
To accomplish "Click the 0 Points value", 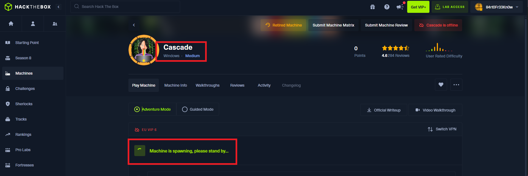I will click(x=356, y=48).
